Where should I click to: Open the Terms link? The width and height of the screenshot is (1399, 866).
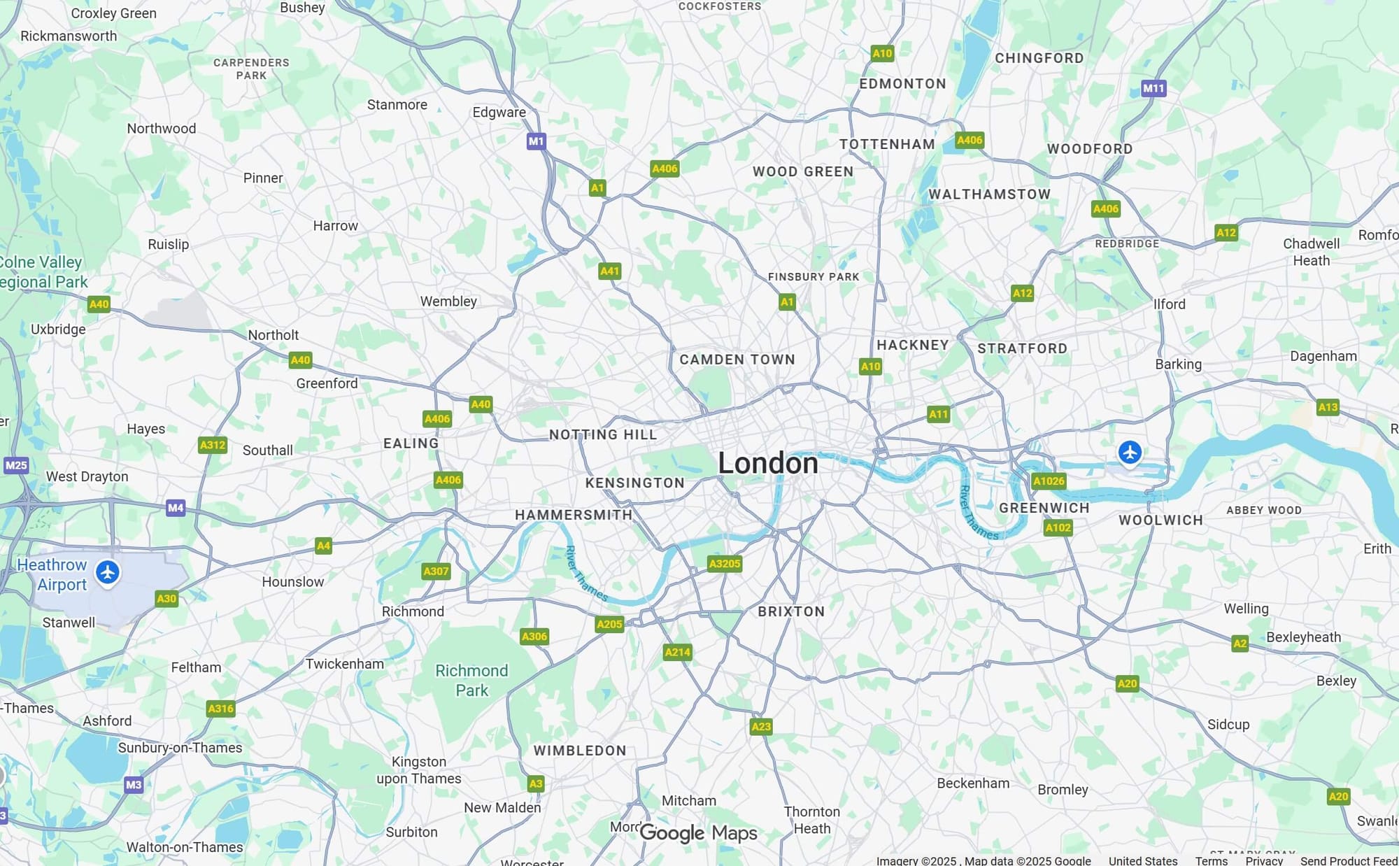point(1211,860)
